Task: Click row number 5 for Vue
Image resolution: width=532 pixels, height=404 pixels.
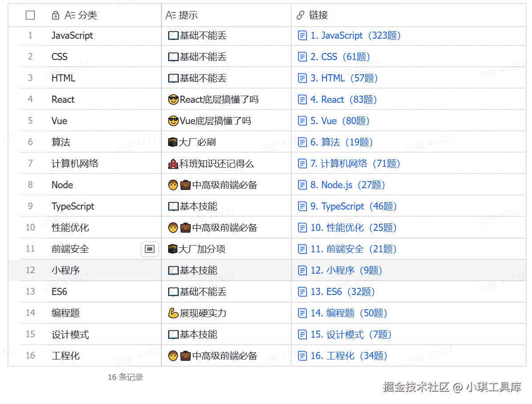Action: 30,121
